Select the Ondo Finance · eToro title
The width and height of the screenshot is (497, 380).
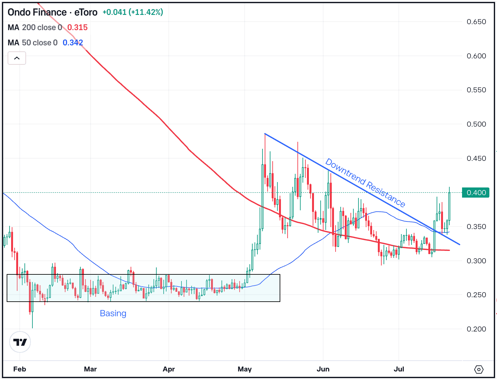click(x=52, y=12)
